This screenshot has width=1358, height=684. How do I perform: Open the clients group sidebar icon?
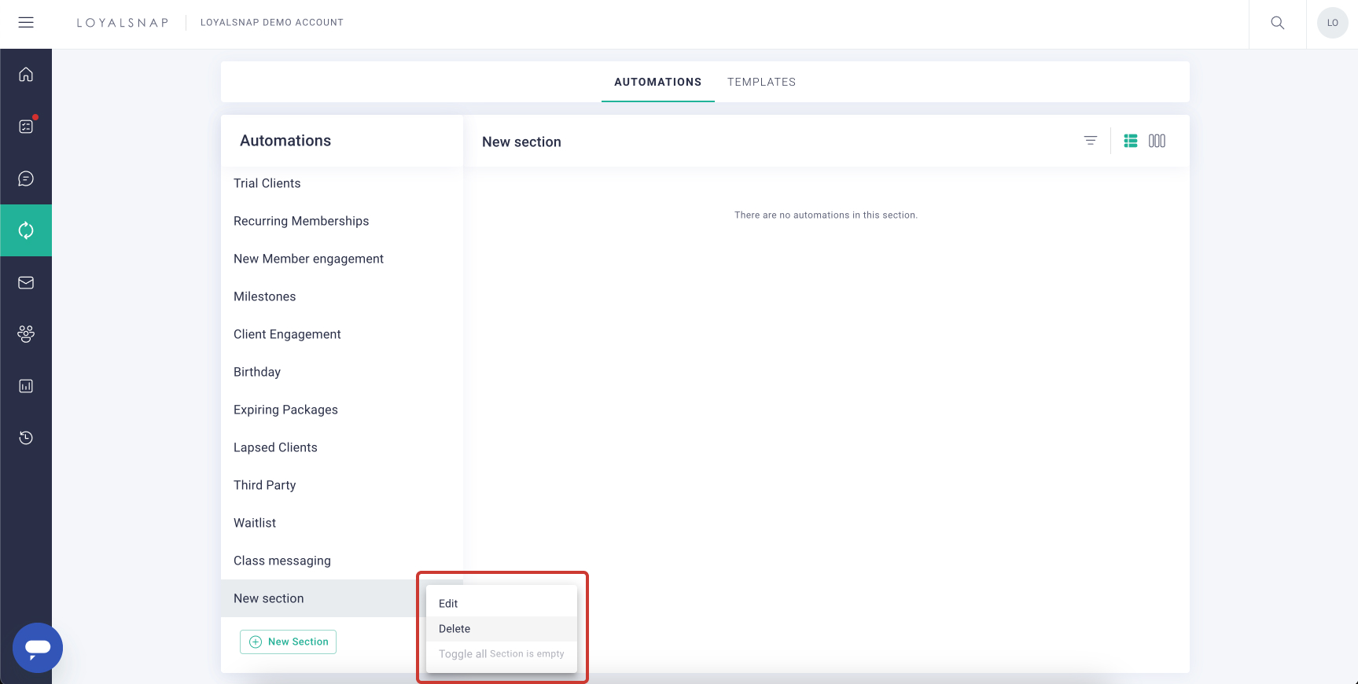(x=26, y=334)
